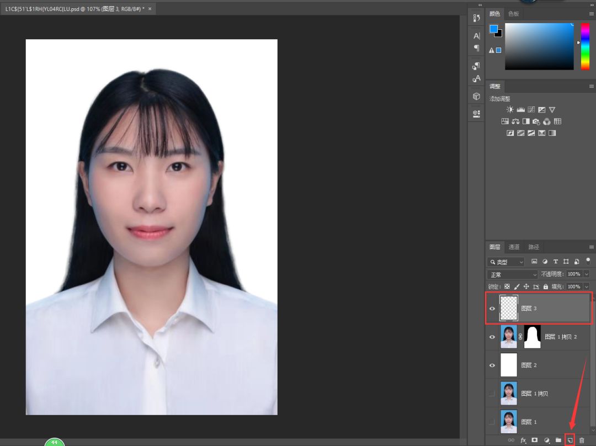Screen dimensions: 596x446
Task: Open the blend mode dropdown 正常
Action: point(513,274)
